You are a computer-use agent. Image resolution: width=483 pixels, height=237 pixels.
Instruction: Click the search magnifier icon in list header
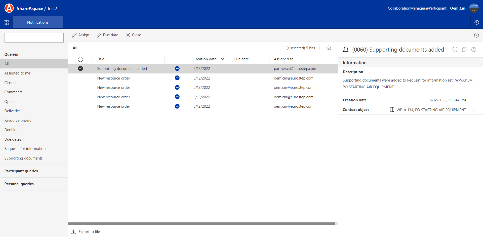(x=329, y=48)
